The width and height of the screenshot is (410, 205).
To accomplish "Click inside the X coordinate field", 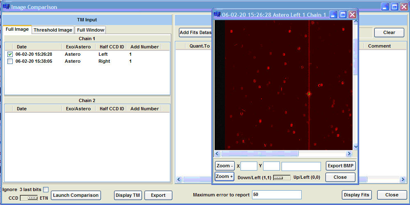I will click(249, 166).
